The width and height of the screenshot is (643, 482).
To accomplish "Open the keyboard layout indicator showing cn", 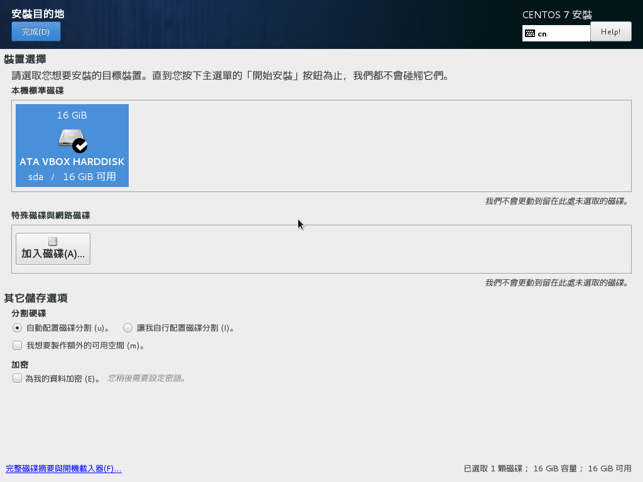I will 555,33.
